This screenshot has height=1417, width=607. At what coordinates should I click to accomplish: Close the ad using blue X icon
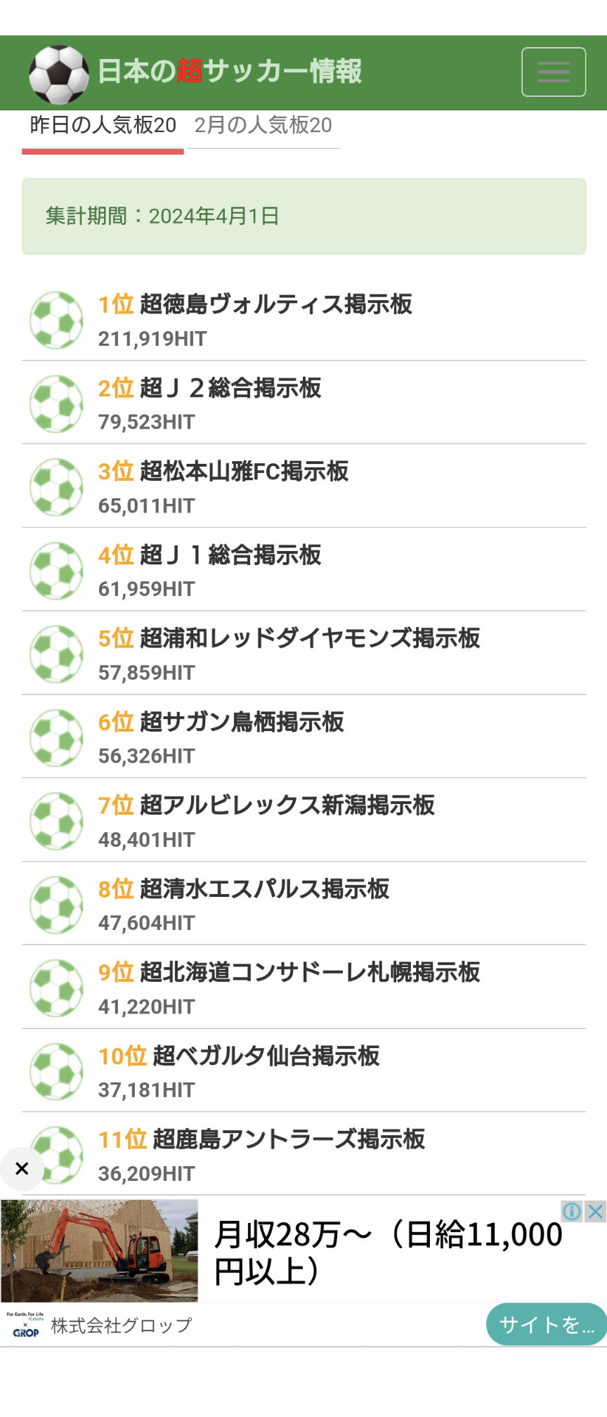click(596, 1211)
